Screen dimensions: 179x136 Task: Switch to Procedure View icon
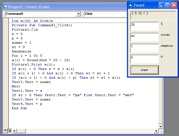click(x=5, y=130)
